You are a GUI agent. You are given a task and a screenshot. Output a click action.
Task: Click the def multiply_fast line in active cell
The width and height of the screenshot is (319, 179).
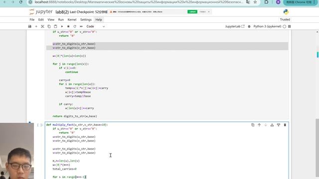tap(77, 125)
